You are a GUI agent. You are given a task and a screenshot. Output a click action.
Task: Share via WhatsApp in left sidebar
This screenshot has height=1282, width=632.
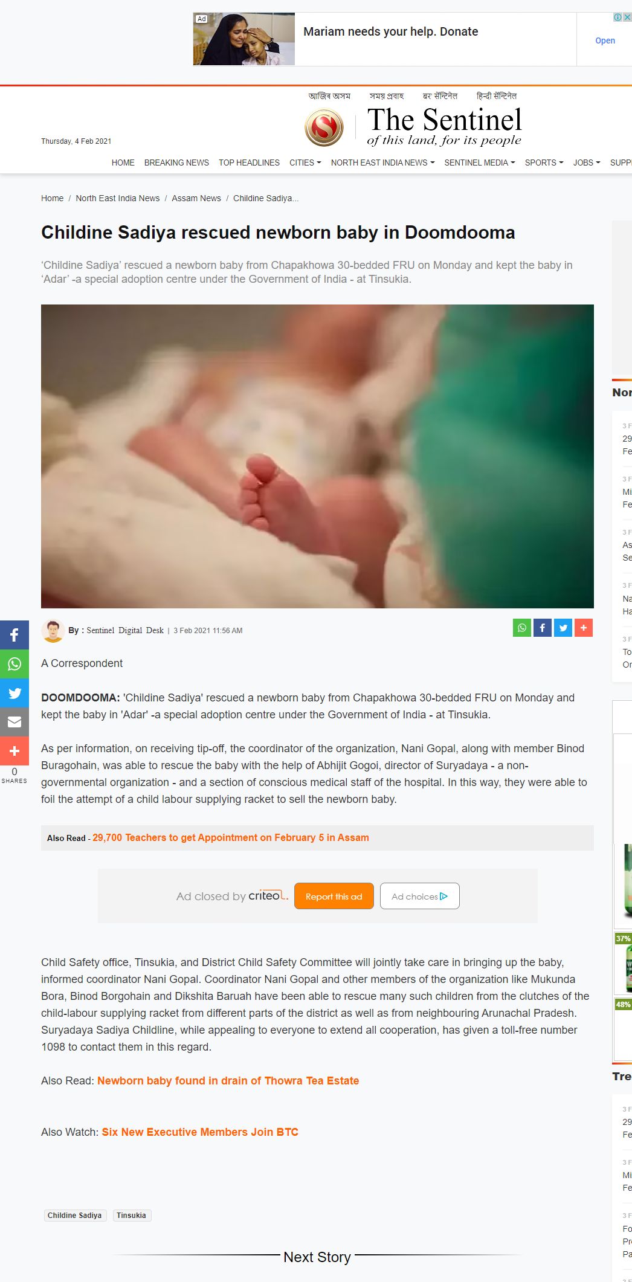pos(15,664)
